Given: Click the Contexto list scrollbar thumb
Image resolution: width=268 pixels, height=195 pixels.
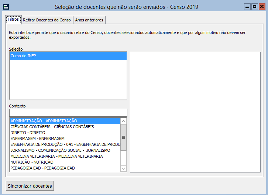Looking at the screenshot, I should pos(123,137).
